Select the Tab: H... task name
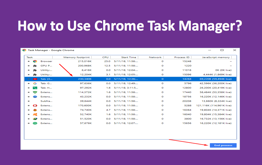This screenshot has height=165, width=262. point(46,88)
